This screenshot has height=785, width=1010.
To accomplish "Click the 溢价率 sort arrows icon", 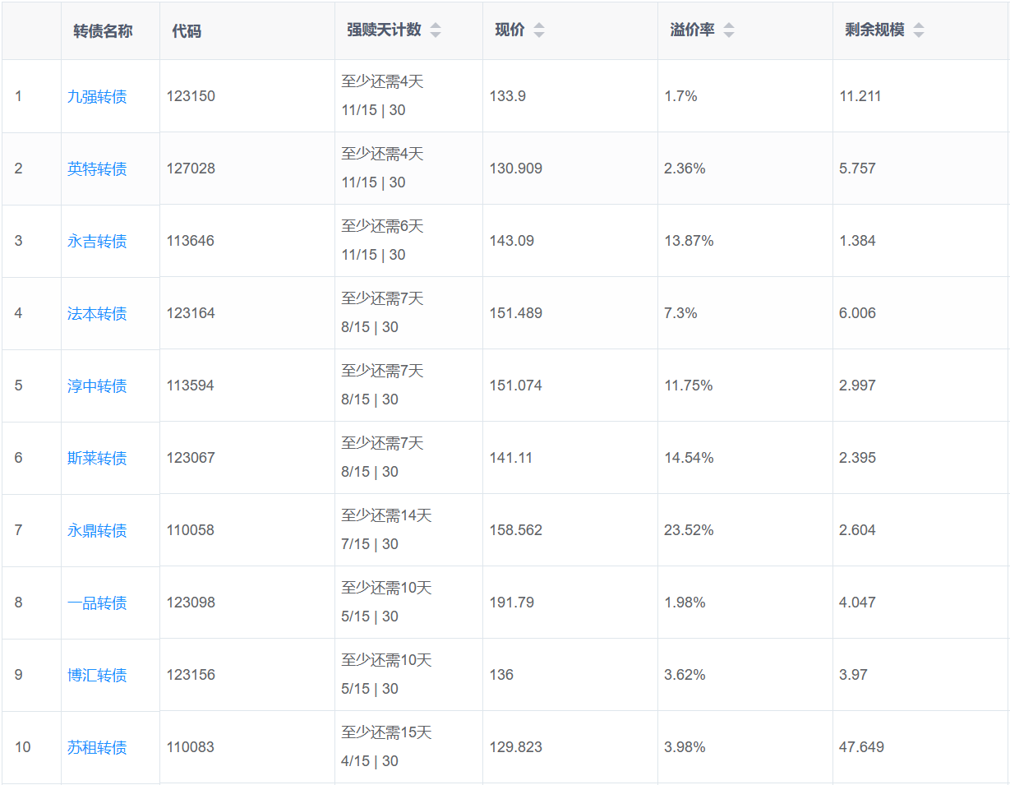I will click(728, 30).
